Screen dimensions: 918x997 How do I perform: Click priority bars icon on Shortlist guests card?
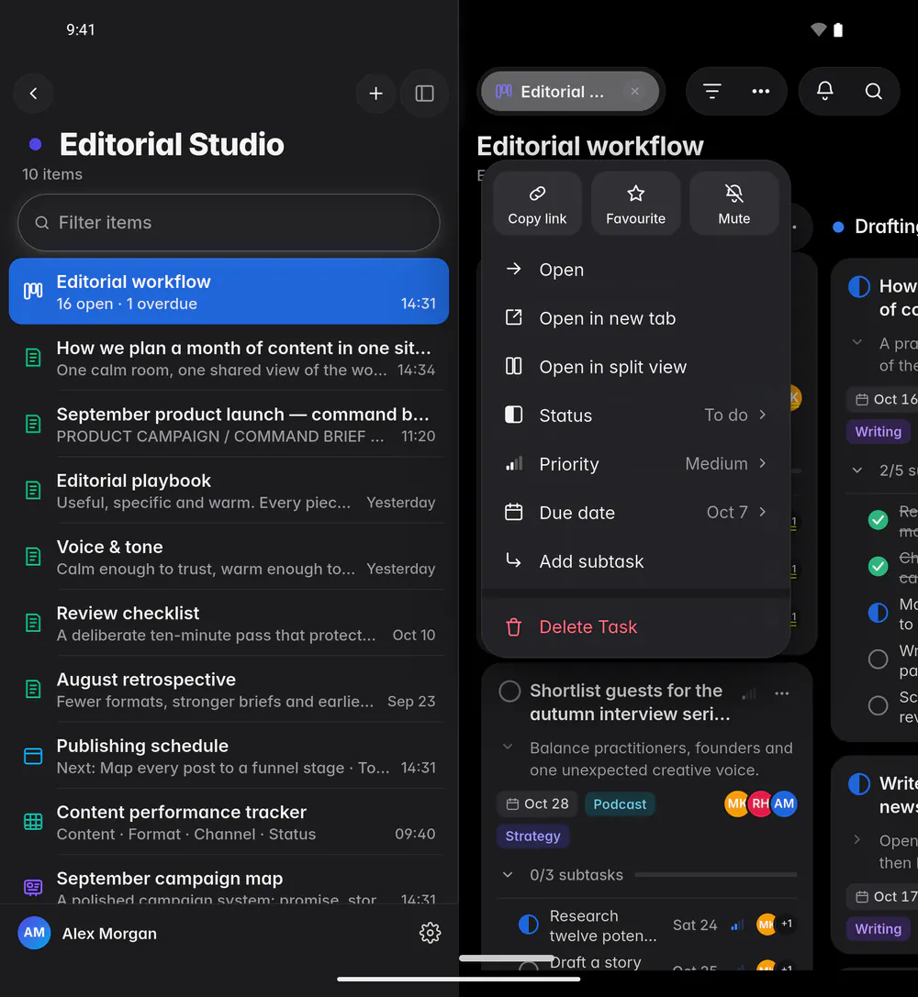pos(749,693)
